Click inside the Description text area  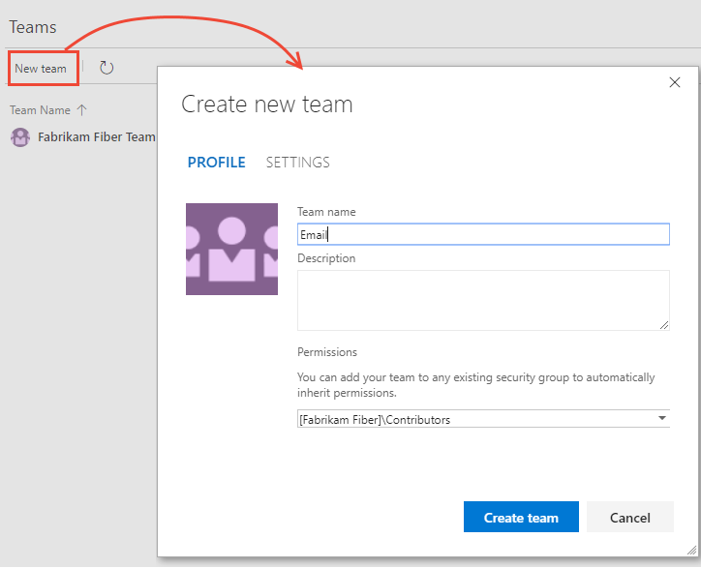pos(482,300)
